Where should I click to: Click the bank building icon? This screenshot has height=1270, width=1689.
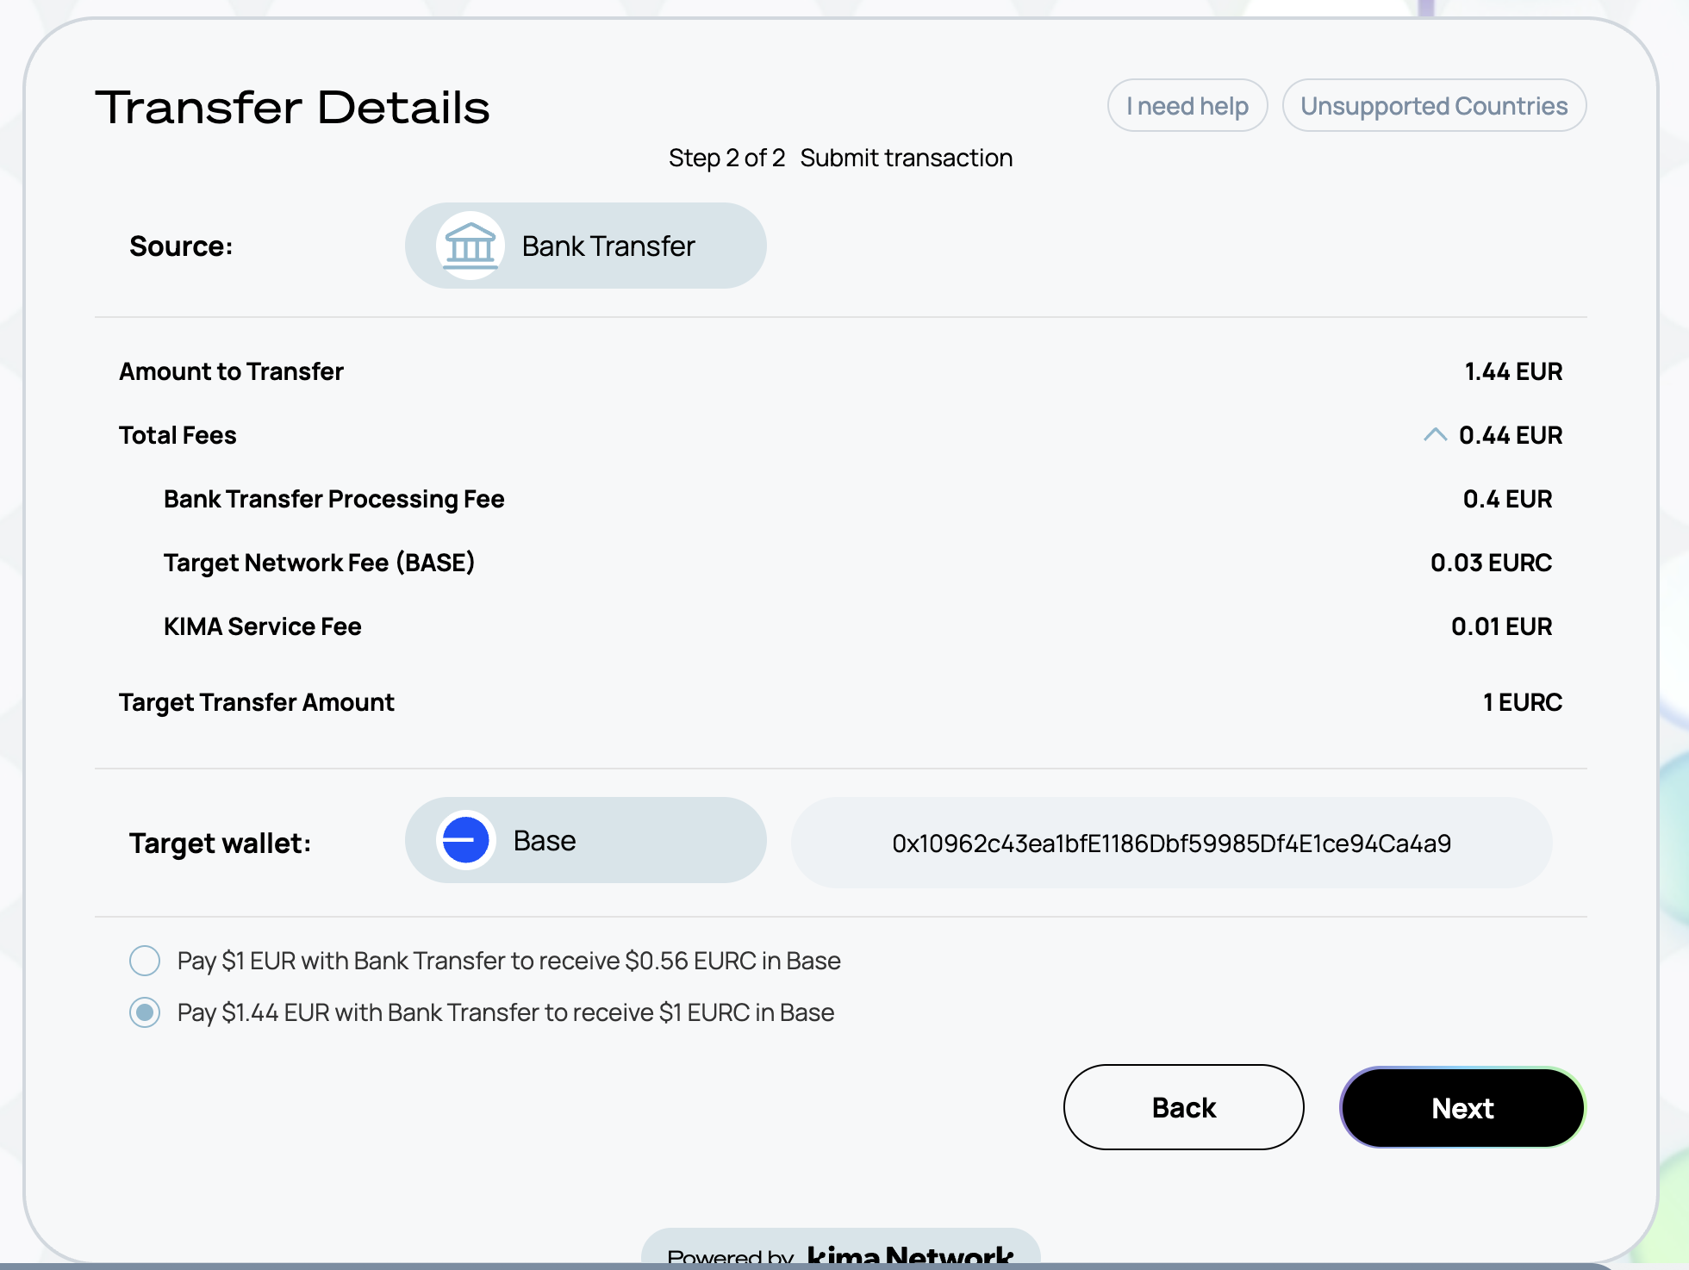[x=470, y=246]
